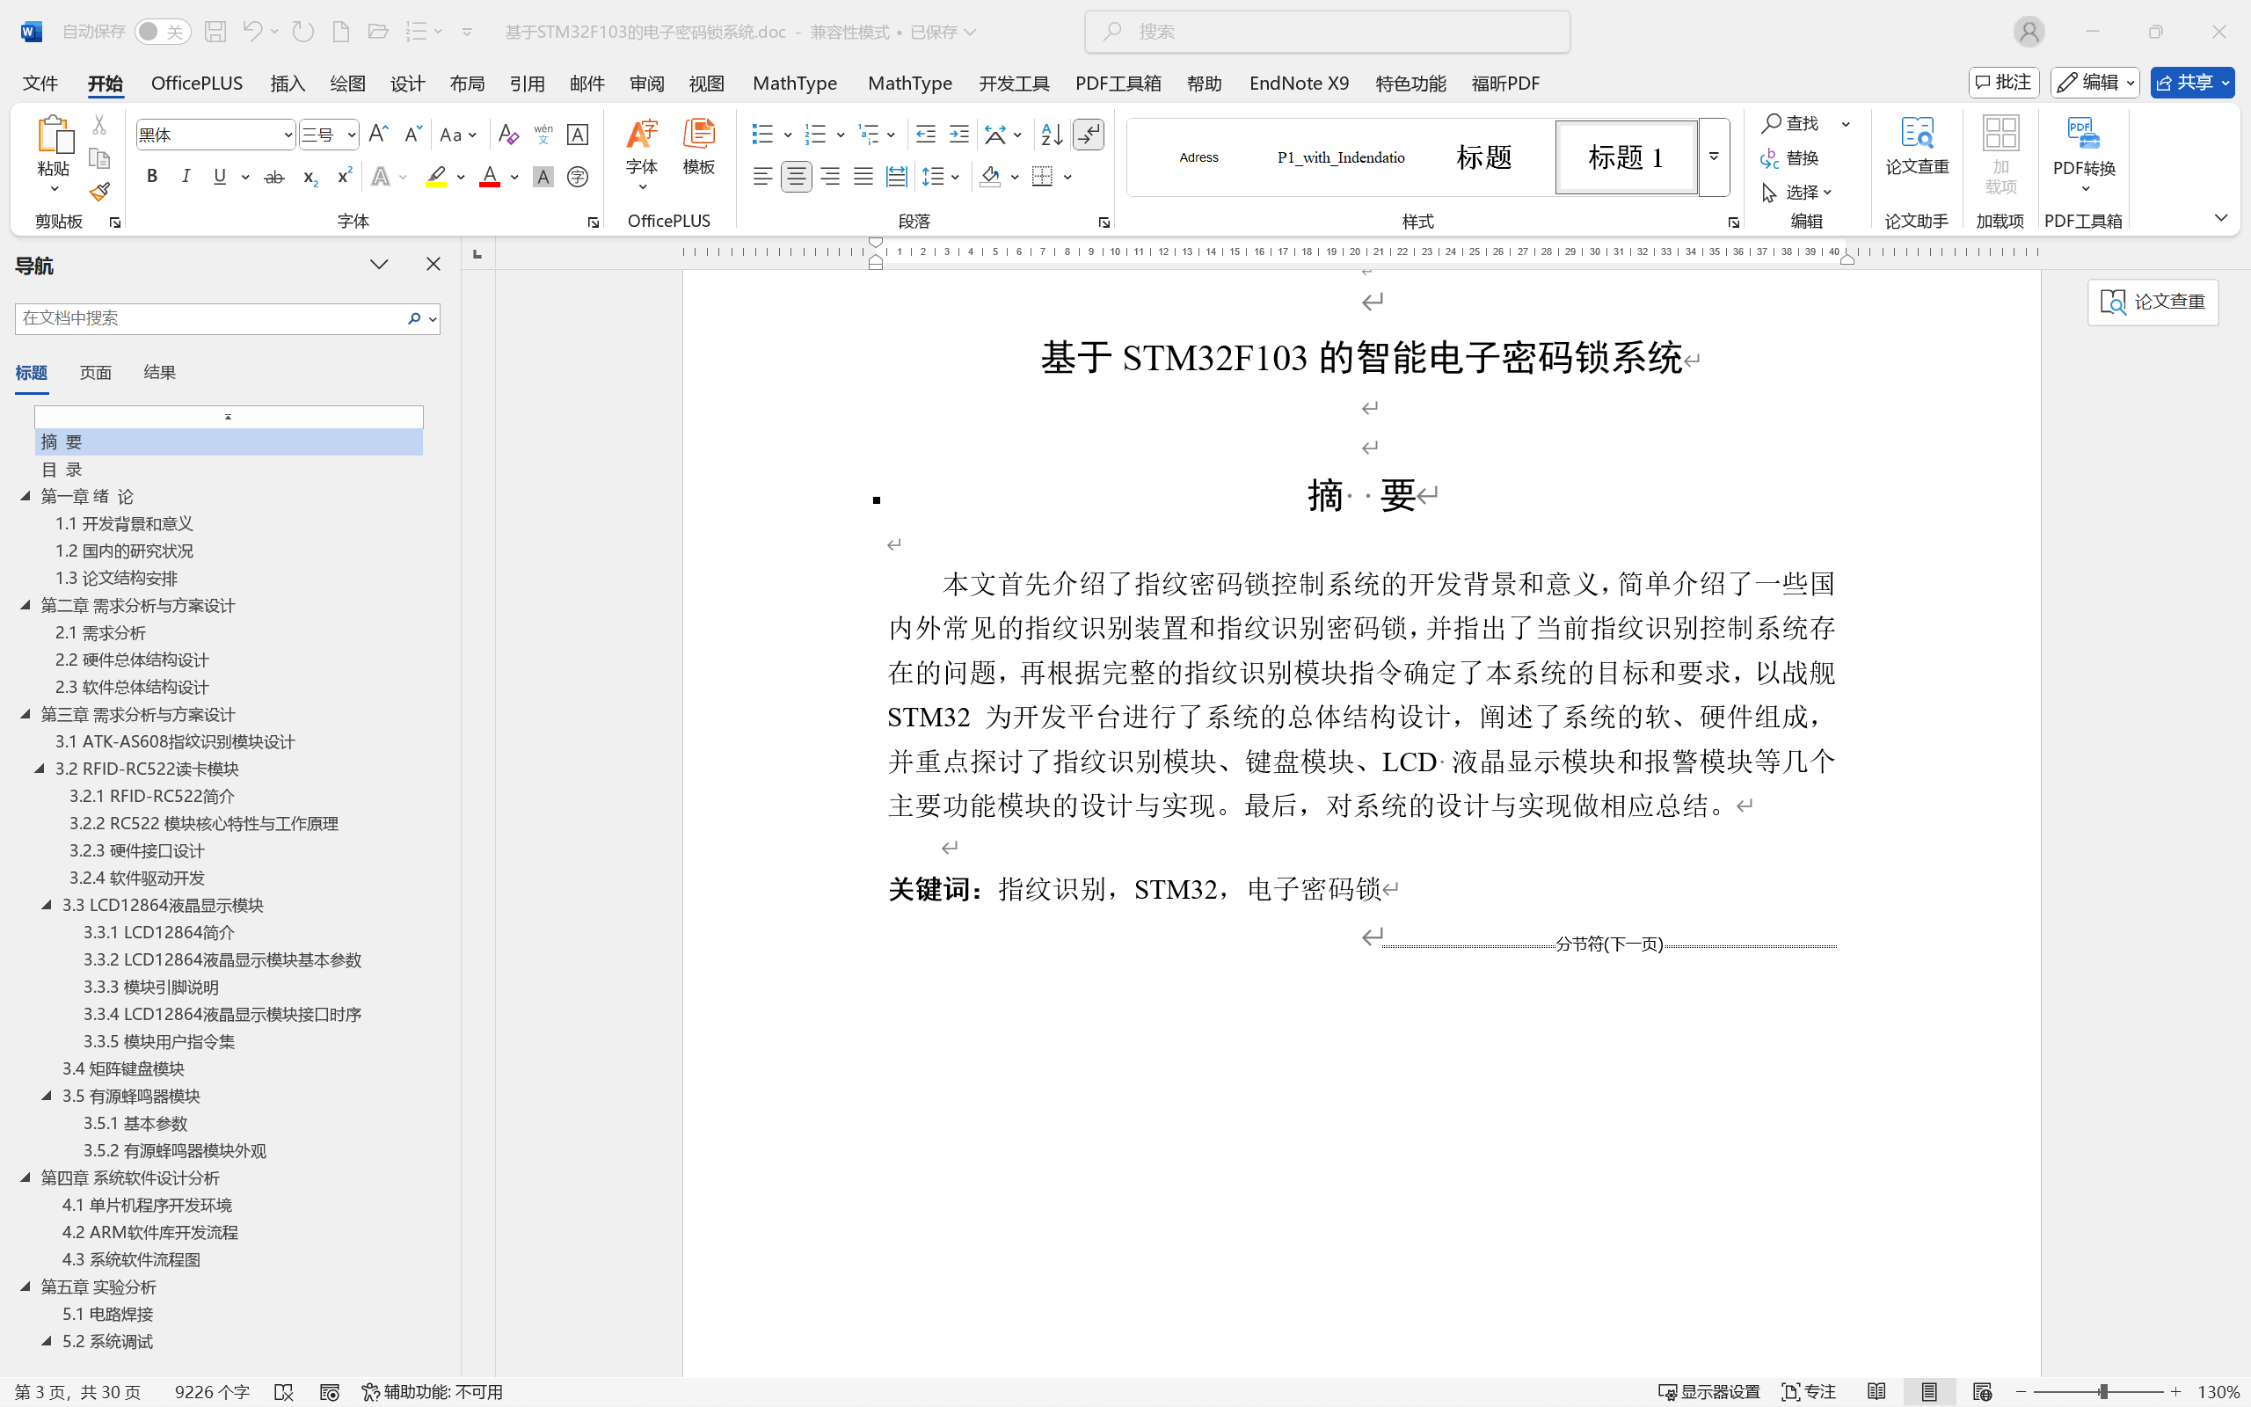Click the enclosed character icon
Viewport: 2251px width, 1407px height.
point(578,177)
